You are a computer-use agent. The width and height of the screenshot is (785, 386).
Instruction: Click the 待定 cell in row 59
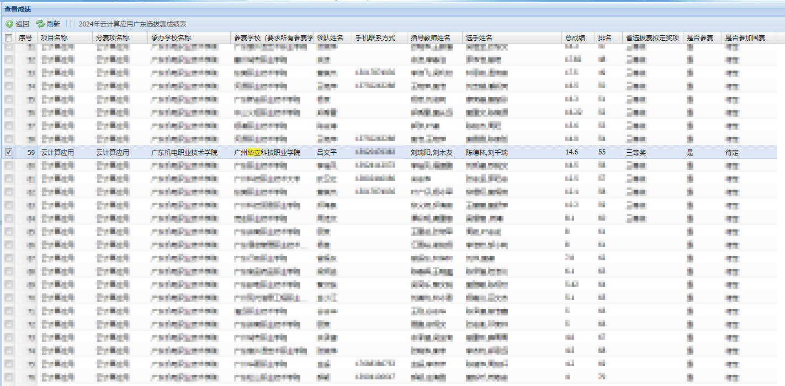[732, 152]
